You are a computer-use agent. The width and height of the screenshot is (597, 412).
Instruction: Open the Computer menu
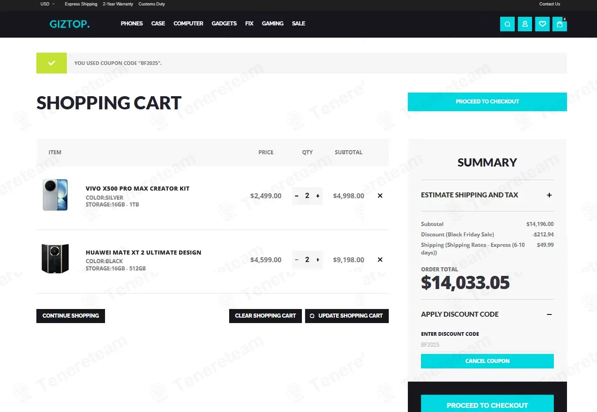pyautogui.click(x=188, y=24)
